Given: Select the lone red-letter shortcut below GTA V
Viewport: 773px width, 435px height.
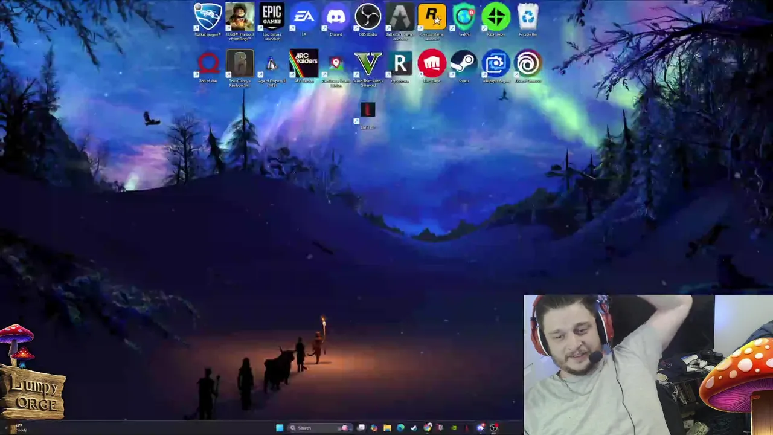Looking at the screenshot, I should pos(368,115).
